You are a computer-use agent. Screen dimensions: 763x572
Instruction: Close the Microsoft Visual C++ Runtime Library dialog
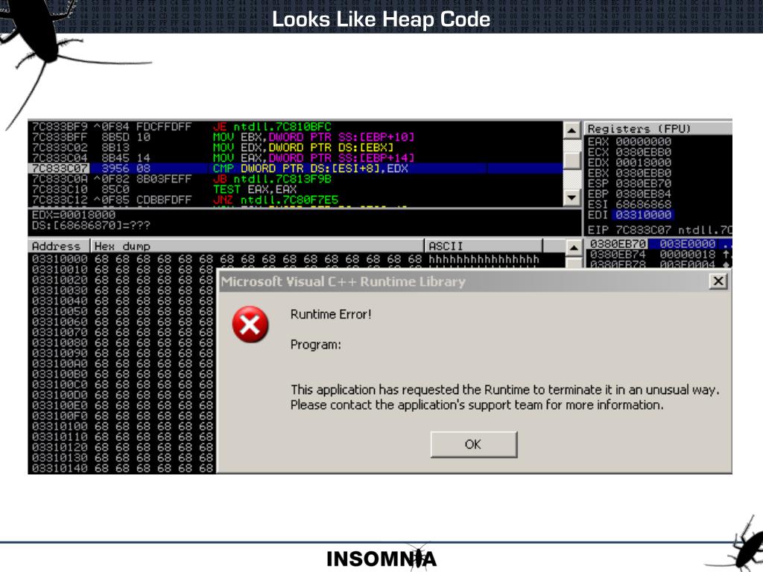(718, 281)
